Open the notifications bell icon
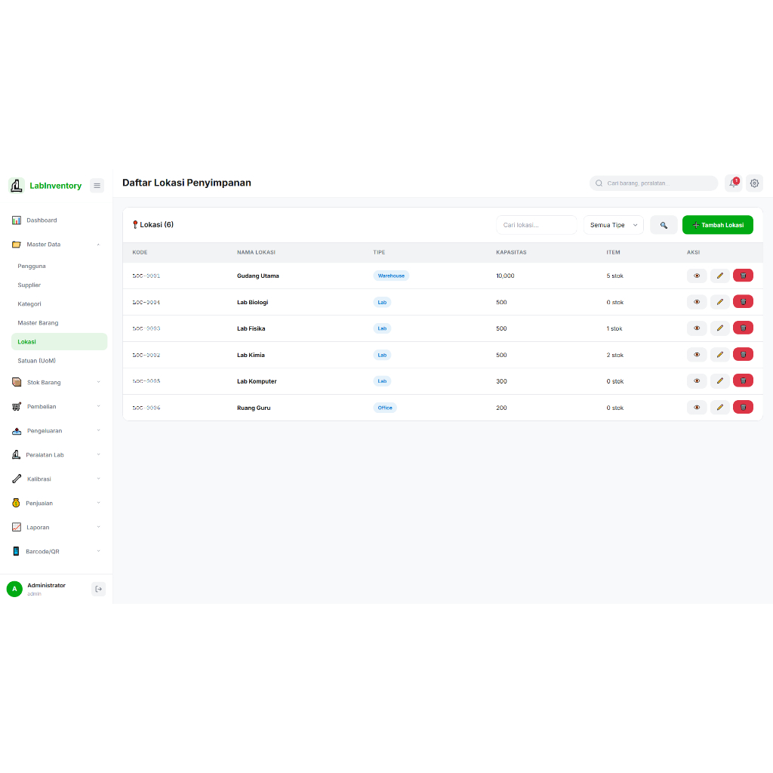 (x=734, y=183)
